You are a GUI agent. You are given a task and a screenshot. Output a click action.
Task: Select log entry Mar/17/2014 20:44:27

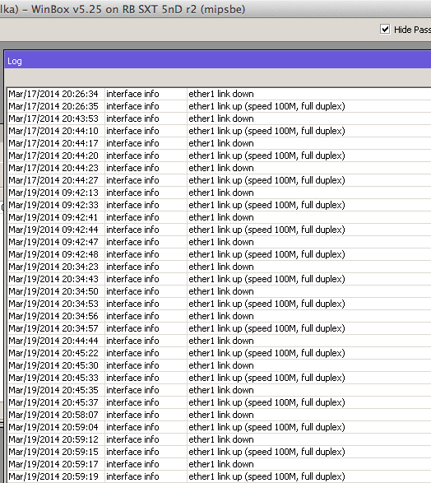coord(219,180)
